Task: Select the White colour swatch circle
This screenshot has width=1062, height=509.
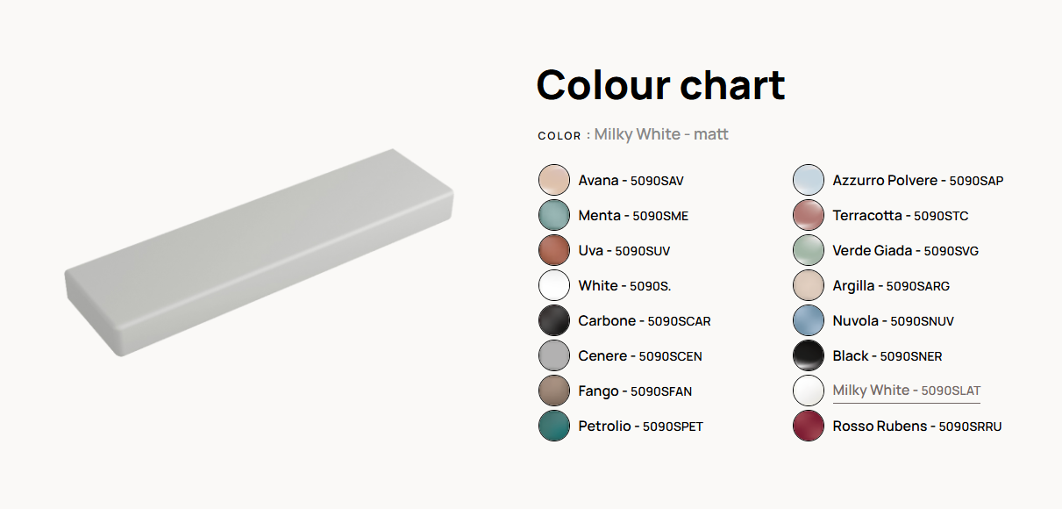Action: [554, 285]
